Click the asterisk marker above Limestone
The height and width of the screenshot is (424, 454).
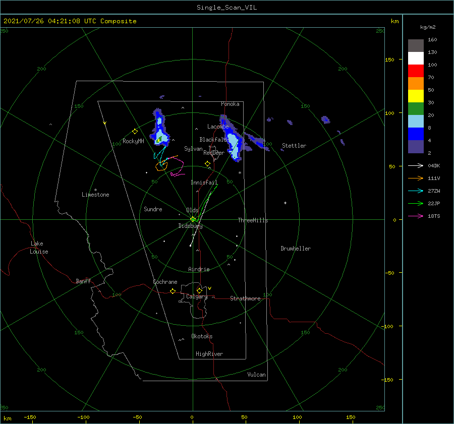point(95,190)
